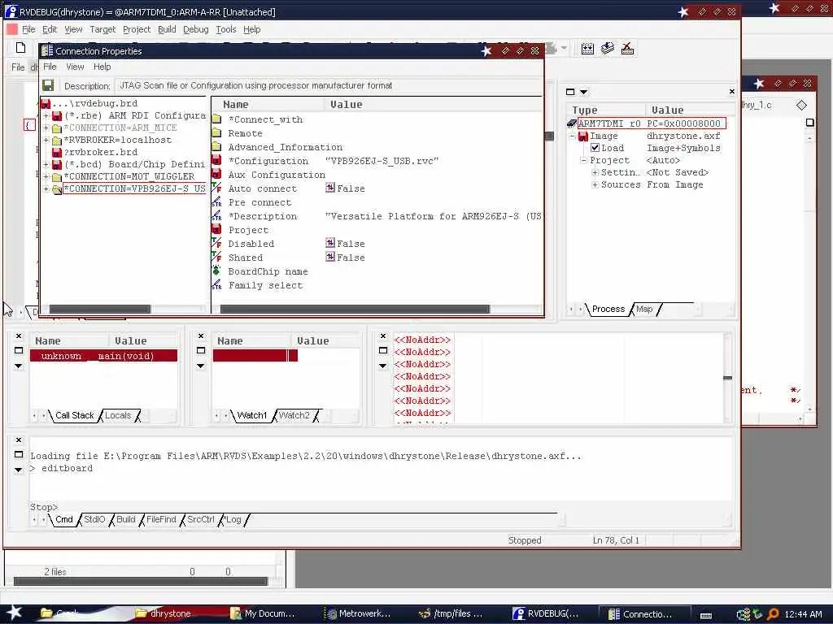Expand the (*.bcd) Board/Chip Definition node
833x624 pixels.
(46, 164)
